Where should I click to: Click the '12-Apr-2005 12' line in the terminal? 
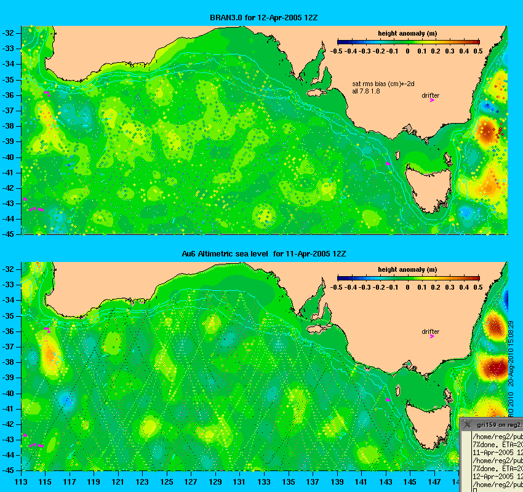(x=498, y=477)
